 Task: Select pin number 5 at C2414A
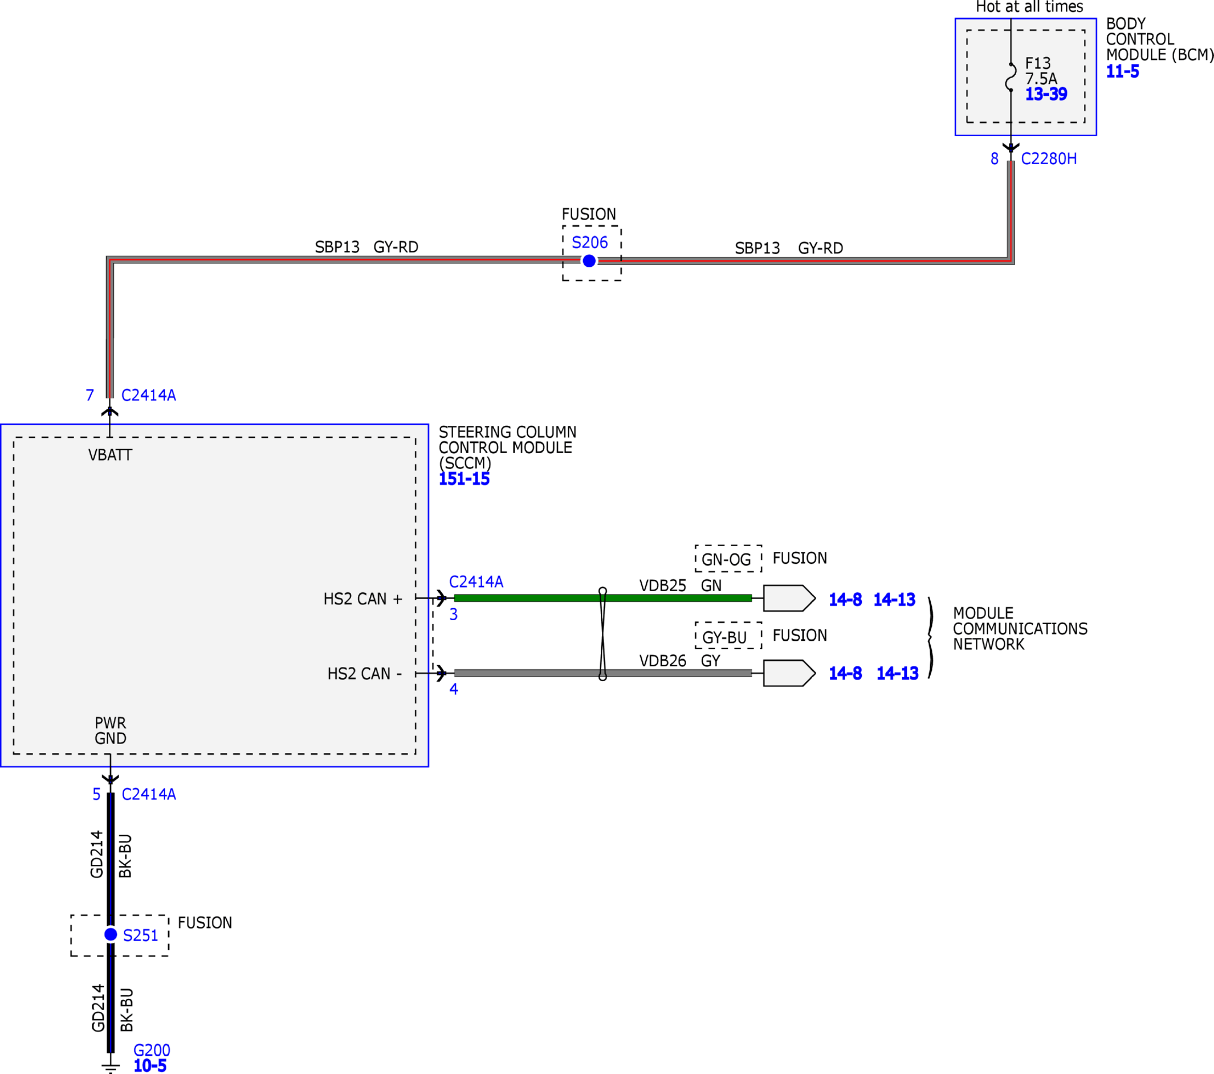point(96,794)
